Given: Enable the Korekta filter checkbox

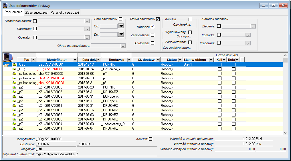Looking at the screenshot, I should click(x=190, y=19).
